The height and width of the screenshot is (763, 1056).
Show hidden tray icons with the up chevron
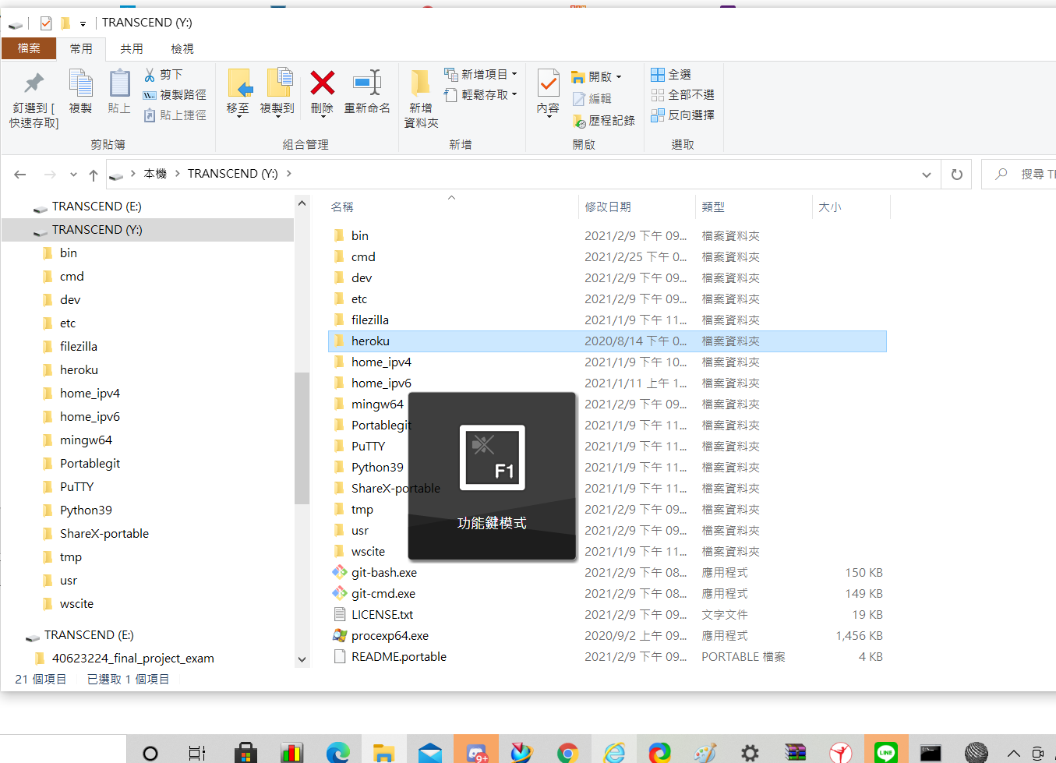point(1013,753)
